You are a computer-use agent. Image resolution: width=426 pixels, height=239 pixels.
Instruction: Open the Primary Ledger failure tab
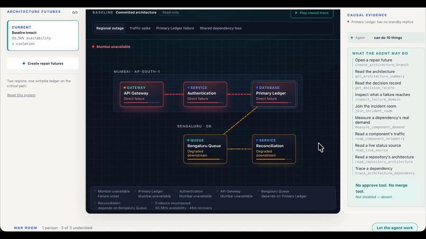[175, 28]
